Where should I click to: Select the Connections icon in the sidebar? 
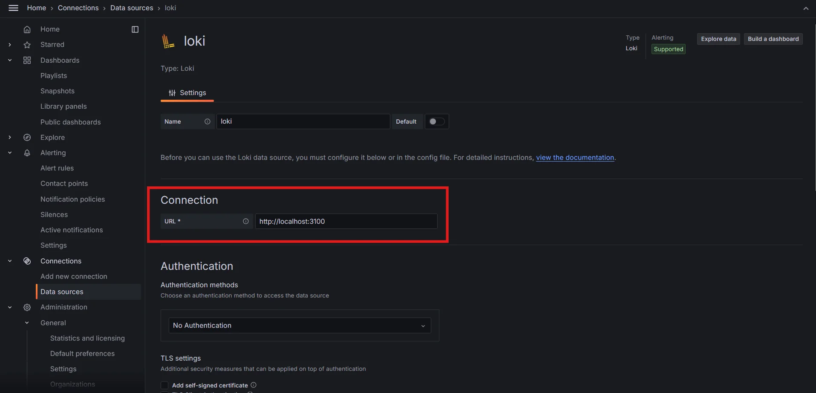pos(27,261)
